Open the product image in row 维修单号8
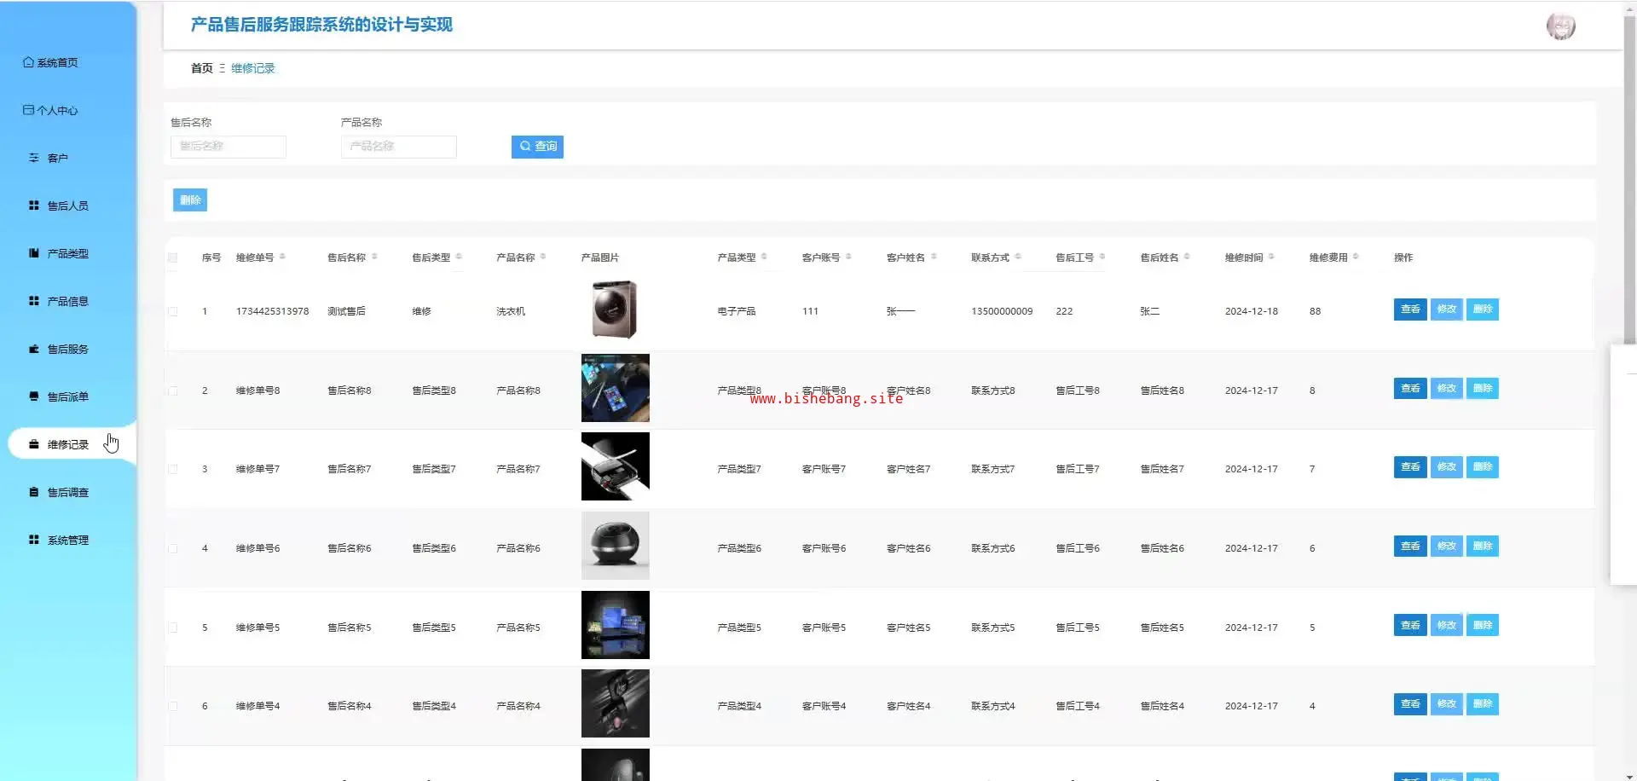 (616, 388)
